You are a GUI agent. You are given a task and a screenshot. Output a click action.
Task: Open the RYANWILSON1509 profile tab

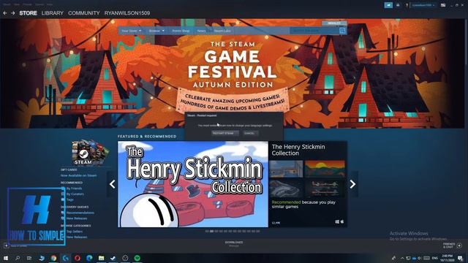(x=127, y=13)
